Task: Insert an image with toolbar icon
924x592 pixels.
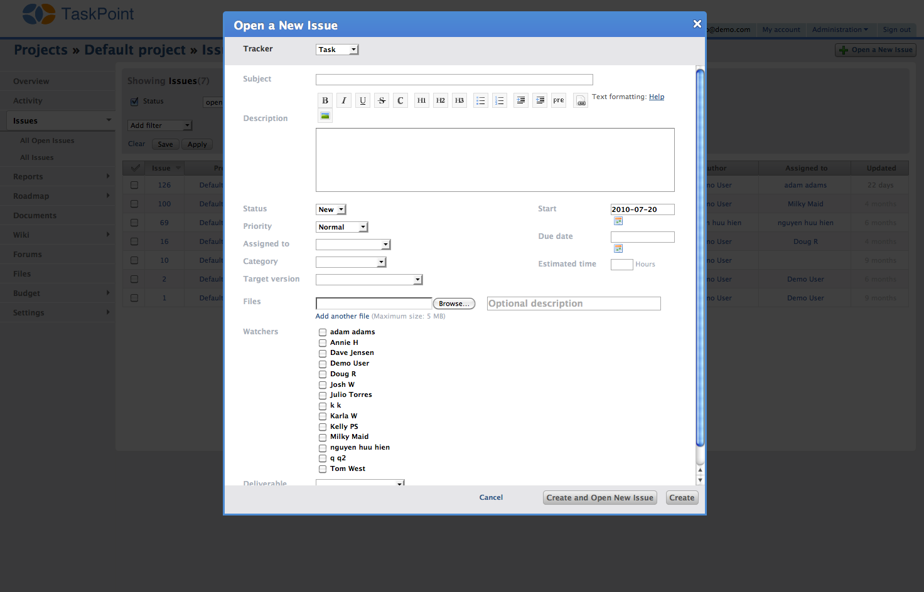Action: coord(325,116)
